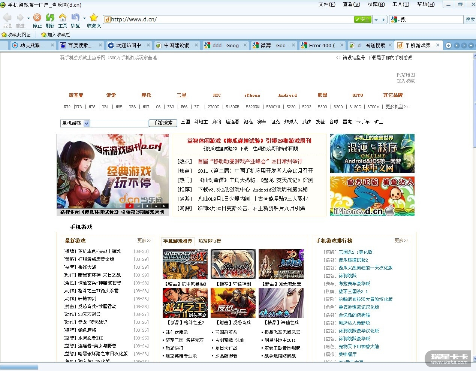This screenshot has height=371, width=476.
Task: Click 加入收藏栏 bookmark bar icon
Action: coord(43,34)
